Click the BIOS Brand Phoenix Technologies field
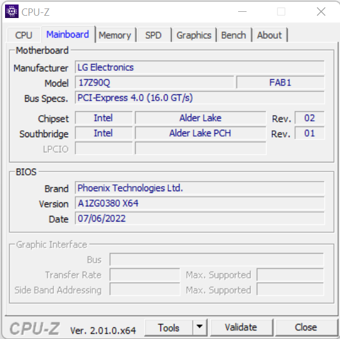Screen dimensions: 340x339 (x=200, y=188)
